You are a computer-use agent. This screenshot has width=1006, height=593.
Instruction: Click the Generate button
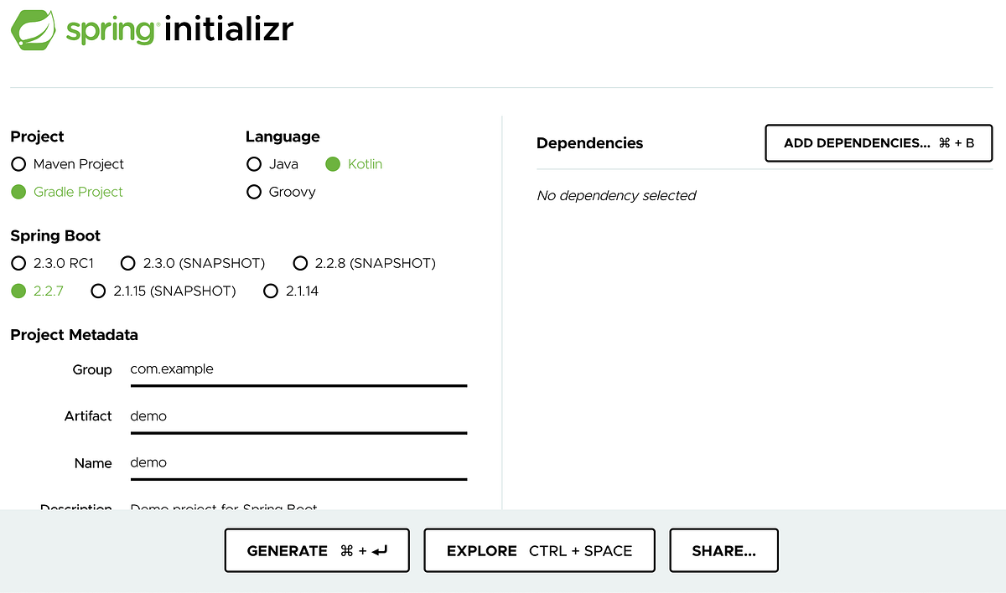coord(316,550)
